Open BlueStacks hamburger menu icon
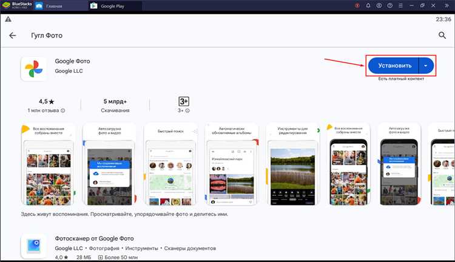 (400, 5)
